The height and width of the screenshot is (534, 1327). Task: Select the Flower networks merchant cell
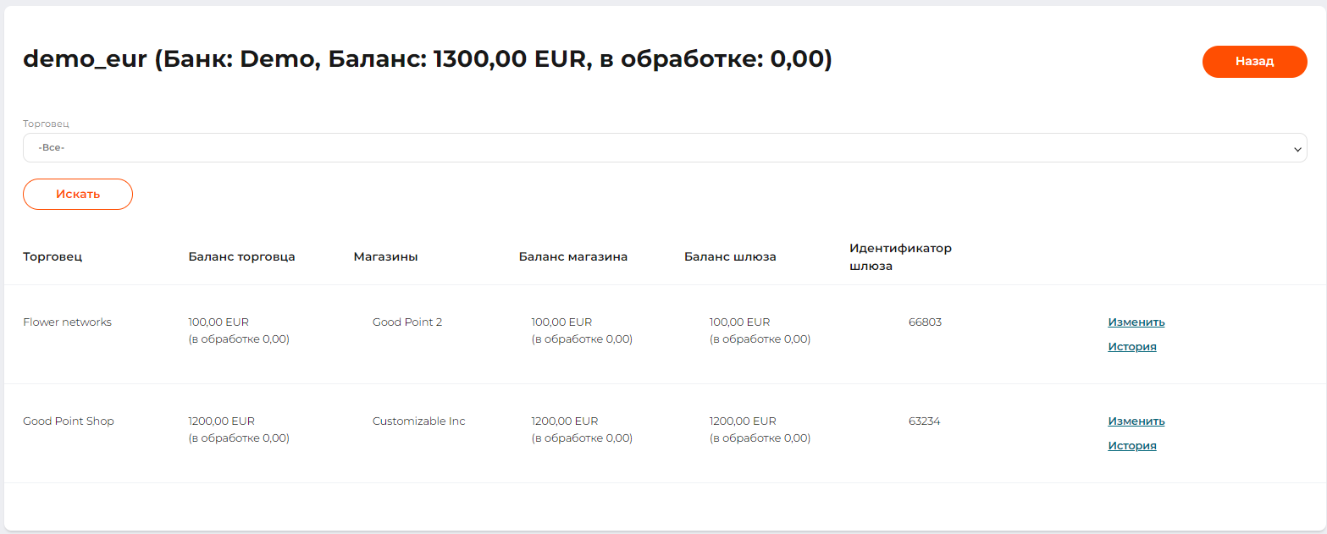point(67,322)
